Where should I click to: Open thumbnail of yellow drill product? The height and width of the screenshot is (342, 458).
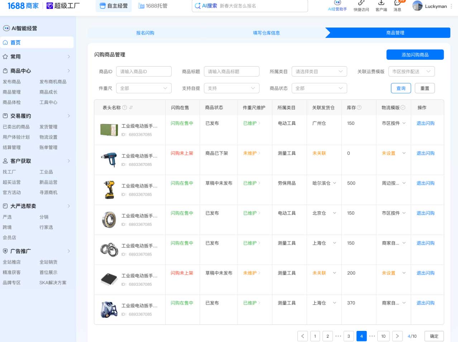tap(109, 190)
